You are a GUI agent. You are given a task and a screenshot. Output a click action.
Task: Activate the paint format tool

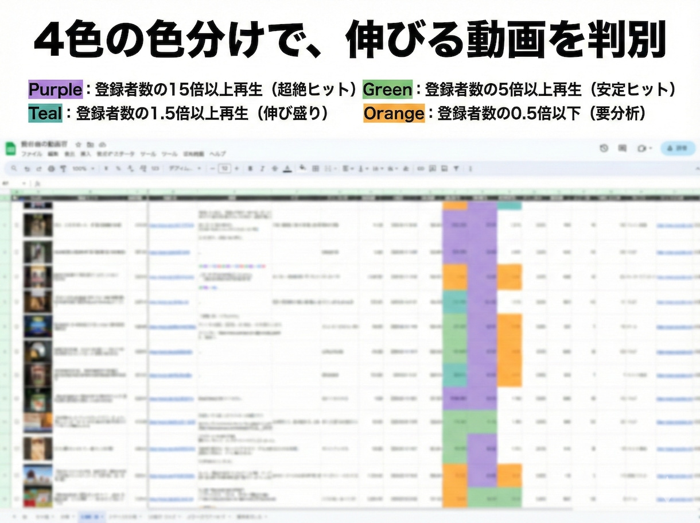click(63, 168)
